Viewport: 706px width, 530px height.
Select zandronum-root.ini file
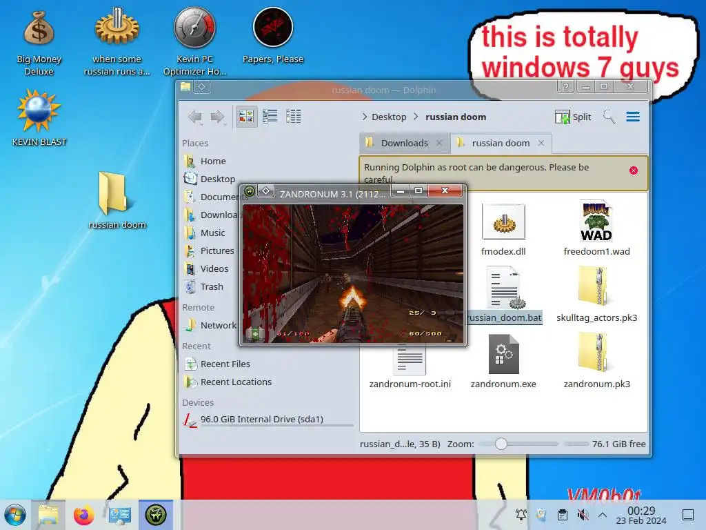click(x=410, y=365)
